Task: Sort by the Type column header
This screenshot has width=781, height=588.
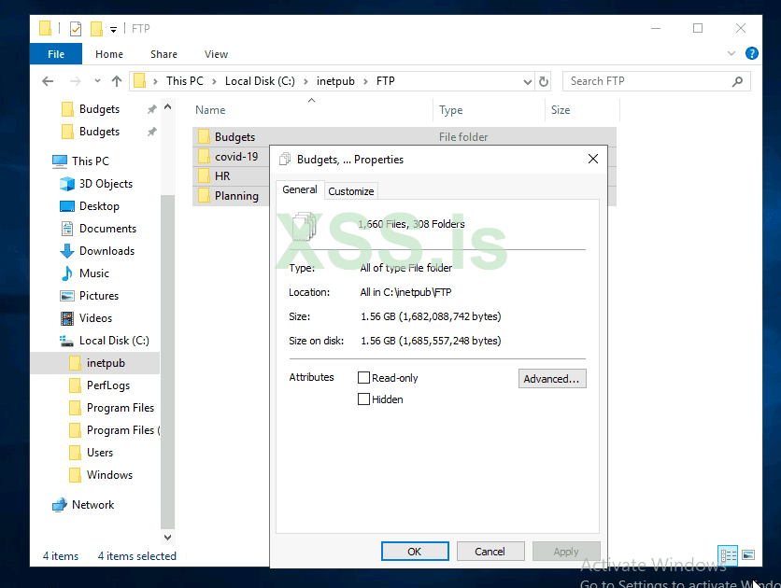Action: click(x=490, y=110)
